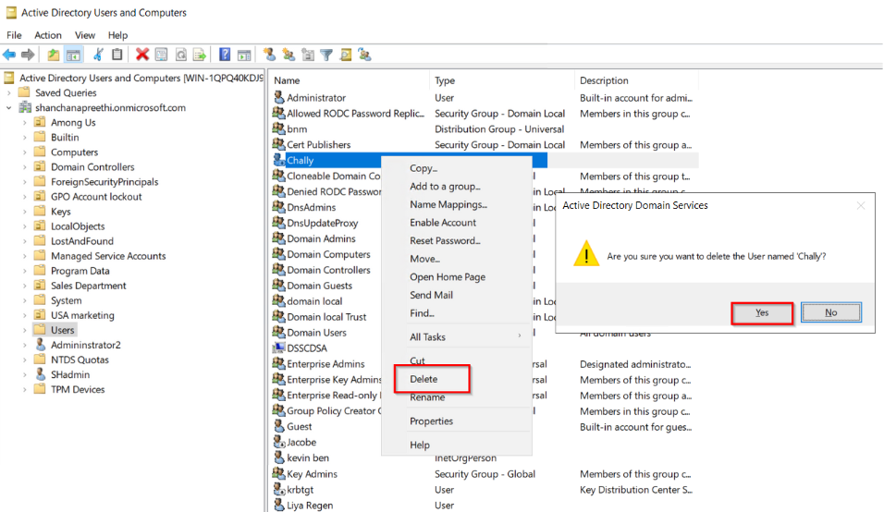Click the Cut scissors toolbar icon
The width and height of the screenshot is (884, 512).
pos(98,55)
